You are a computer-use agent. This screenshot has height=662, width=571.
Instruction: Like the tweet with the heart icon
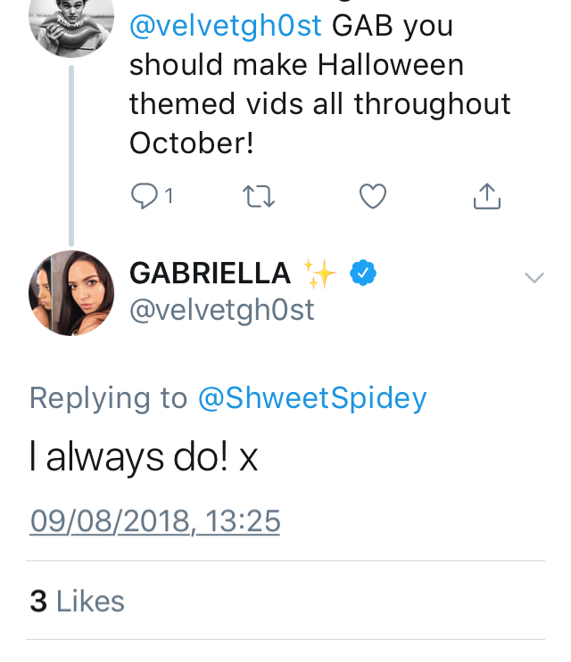pos(373,196)
